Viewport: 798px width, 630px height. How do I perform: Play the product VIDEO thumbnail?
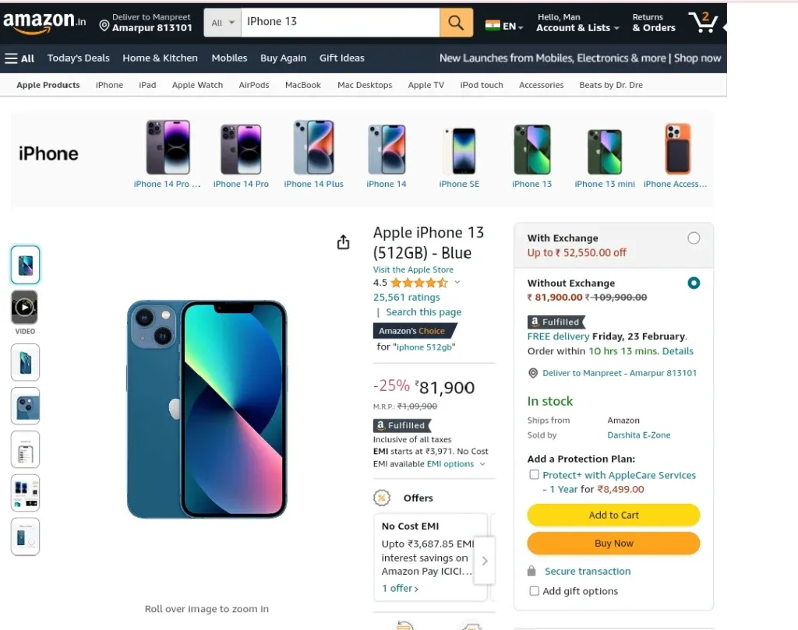click(x=25, y=307)
